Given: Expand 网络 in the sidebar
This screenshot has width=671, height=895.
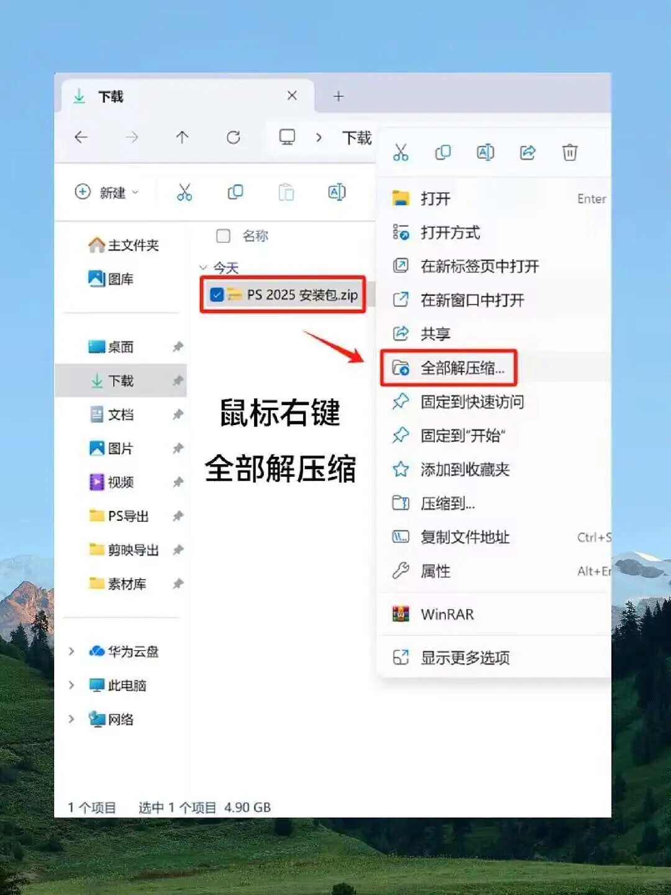Looking at the screenshot, I should point(72,719).
